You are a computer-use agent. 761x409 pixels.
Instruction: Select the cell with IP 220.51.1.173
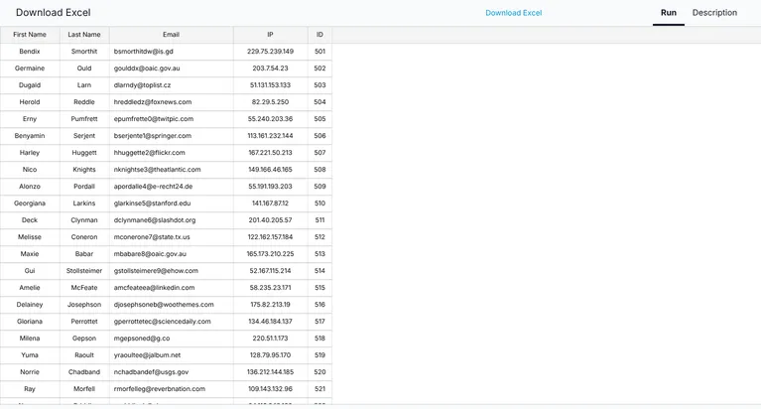[270, 339]
